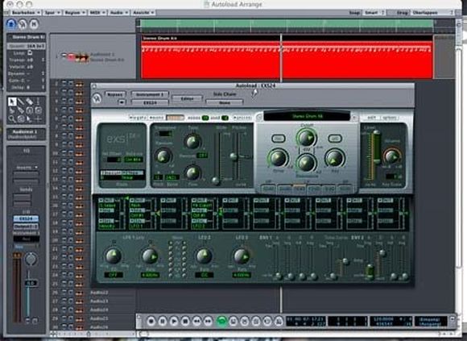The height and width of the screenshot is (341, 467).
Task: Enable poly mode in EXS24
Action: pyautogui.click(x=175, y=118)
